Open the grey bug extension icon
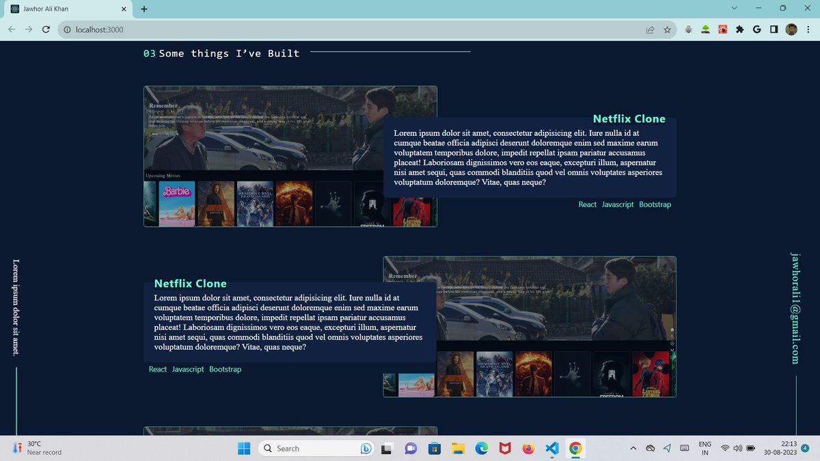820x461 pixels. click(688, 30)
